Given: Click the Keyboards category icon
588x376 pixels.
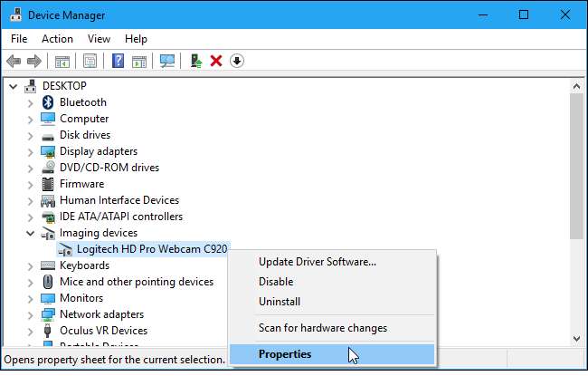Looking at the screenshot, I should click(x=48, y=266).
